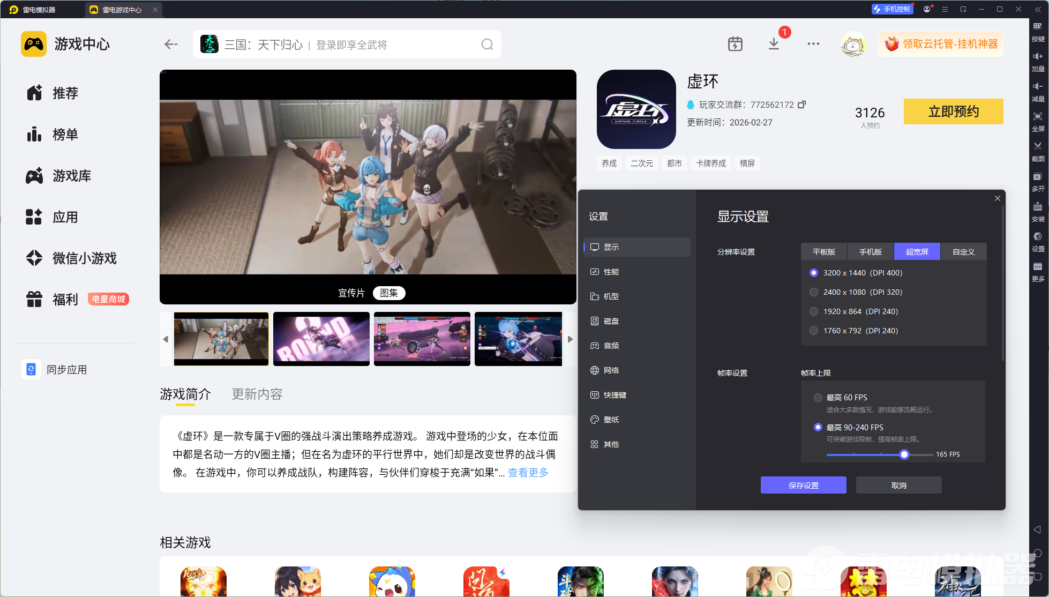Click the 保存设置 button

click(x=803, y=486)
